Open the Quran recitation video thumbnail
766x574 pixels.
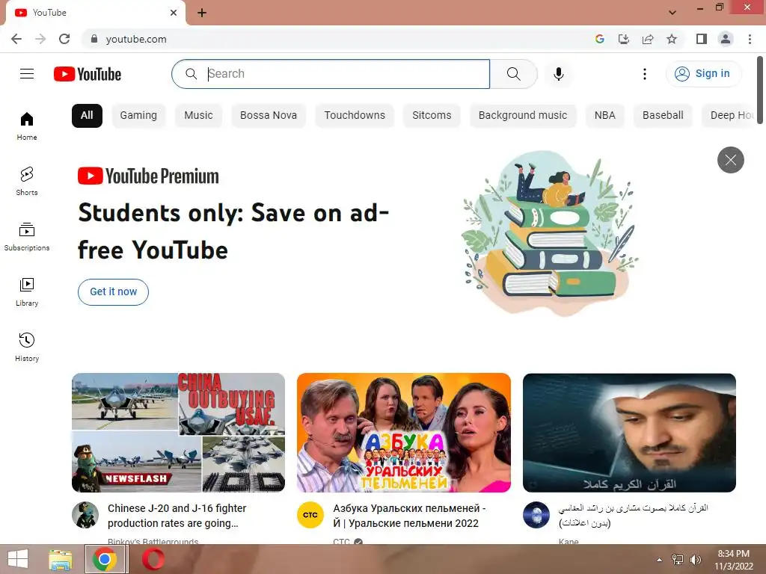tap(629, 433)
